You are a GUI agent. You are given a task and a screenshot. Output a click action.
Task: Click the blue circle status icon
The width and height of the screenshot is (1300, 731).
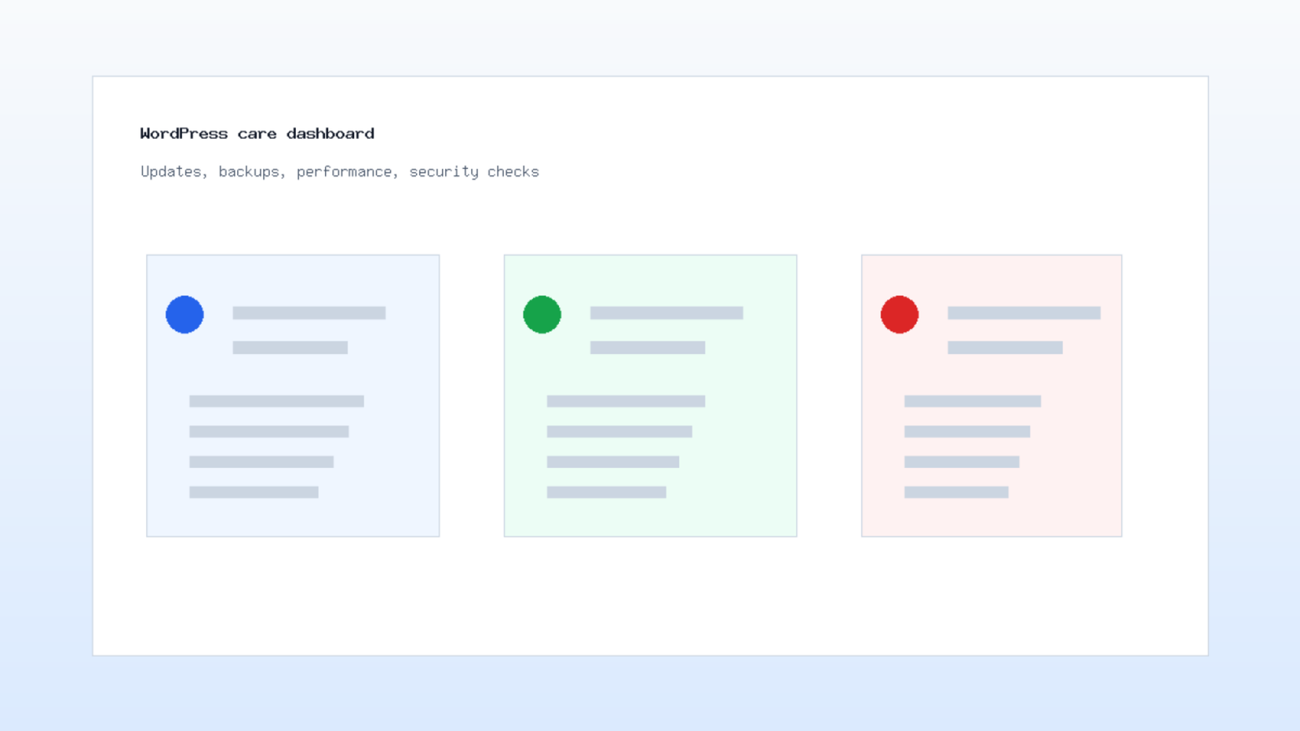(x=184, y=314)
